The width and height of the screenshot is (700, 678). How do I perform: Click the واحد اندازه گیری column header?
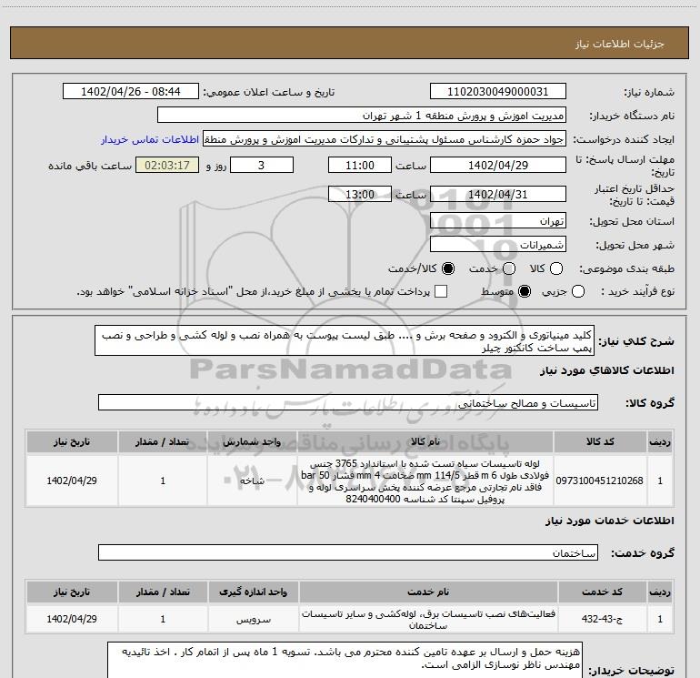(253, 592)
